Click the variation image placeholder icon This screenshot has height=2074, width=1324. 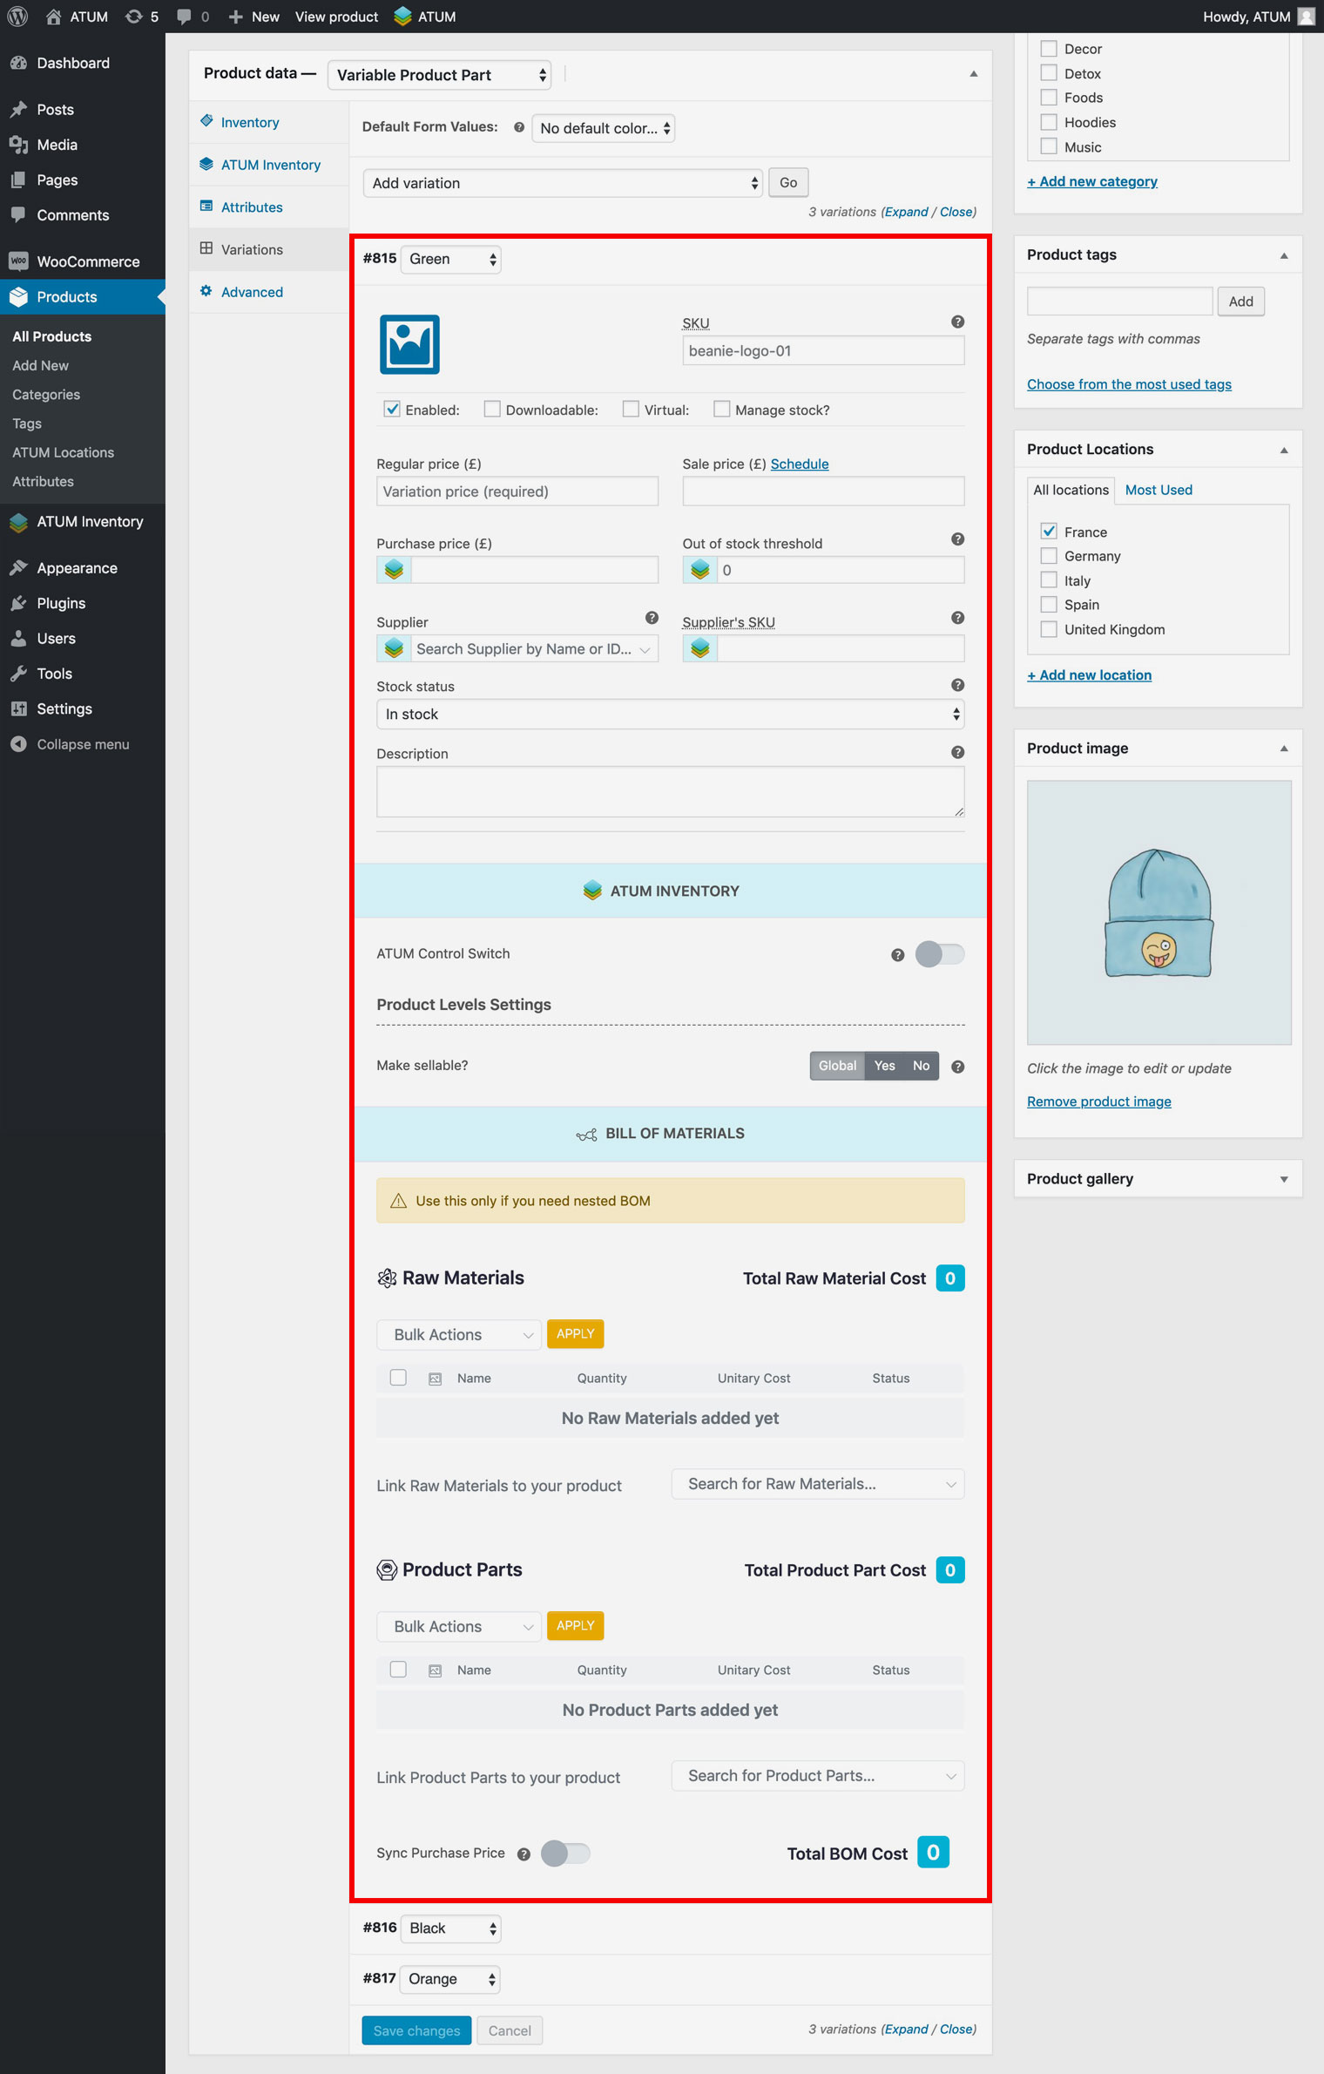[x=409, y=344]
